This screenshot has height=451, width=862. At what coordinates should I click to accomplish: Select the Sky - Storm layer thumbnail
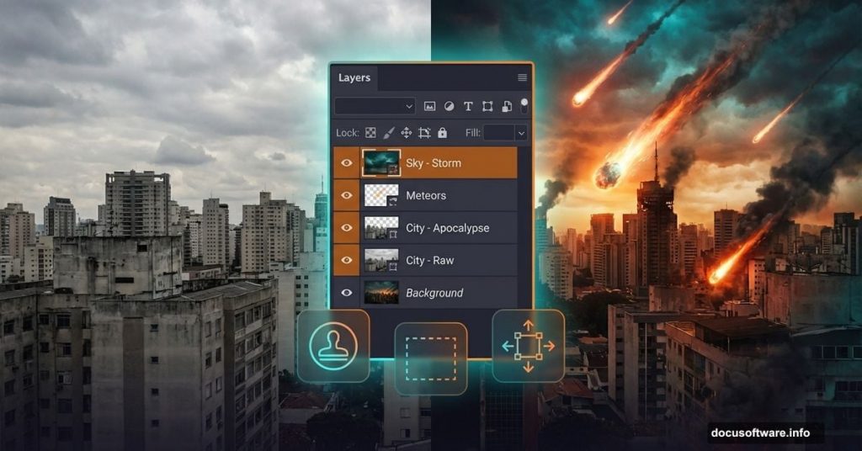point(381,162)
